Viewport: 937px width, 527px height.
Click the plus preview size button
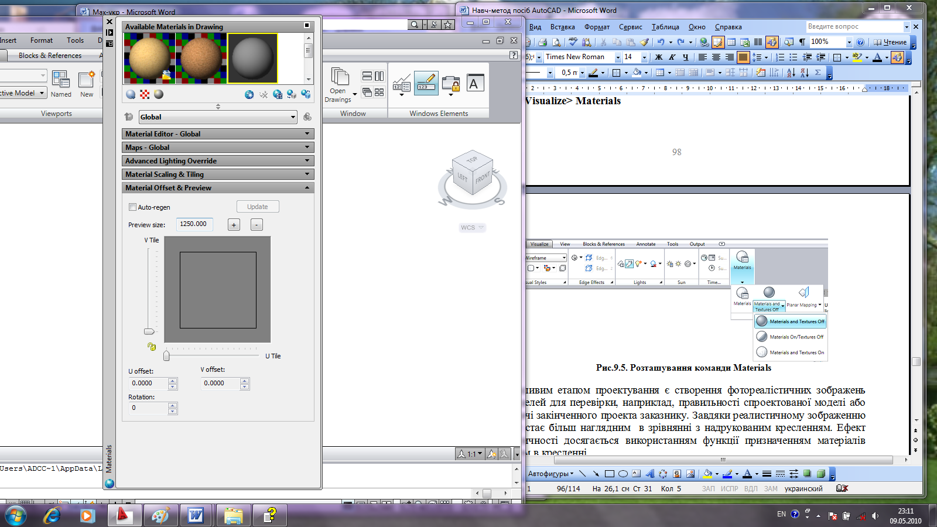point(234,225)
